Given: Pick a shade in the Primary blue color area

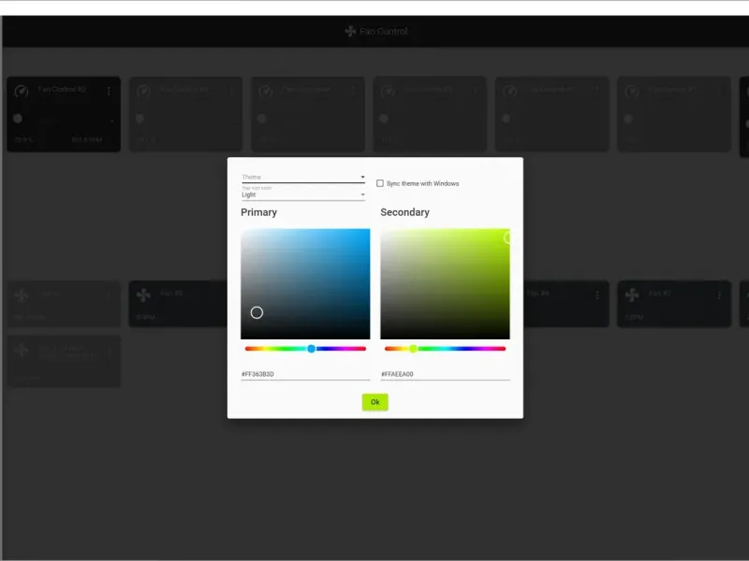Looking at the screenshot, I should click(x=305, y=284).
